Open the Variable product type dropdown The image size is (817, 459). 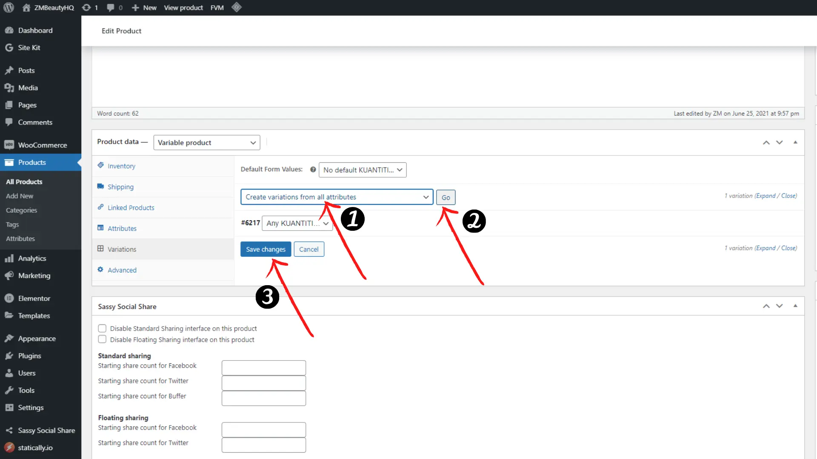point(207,142)
